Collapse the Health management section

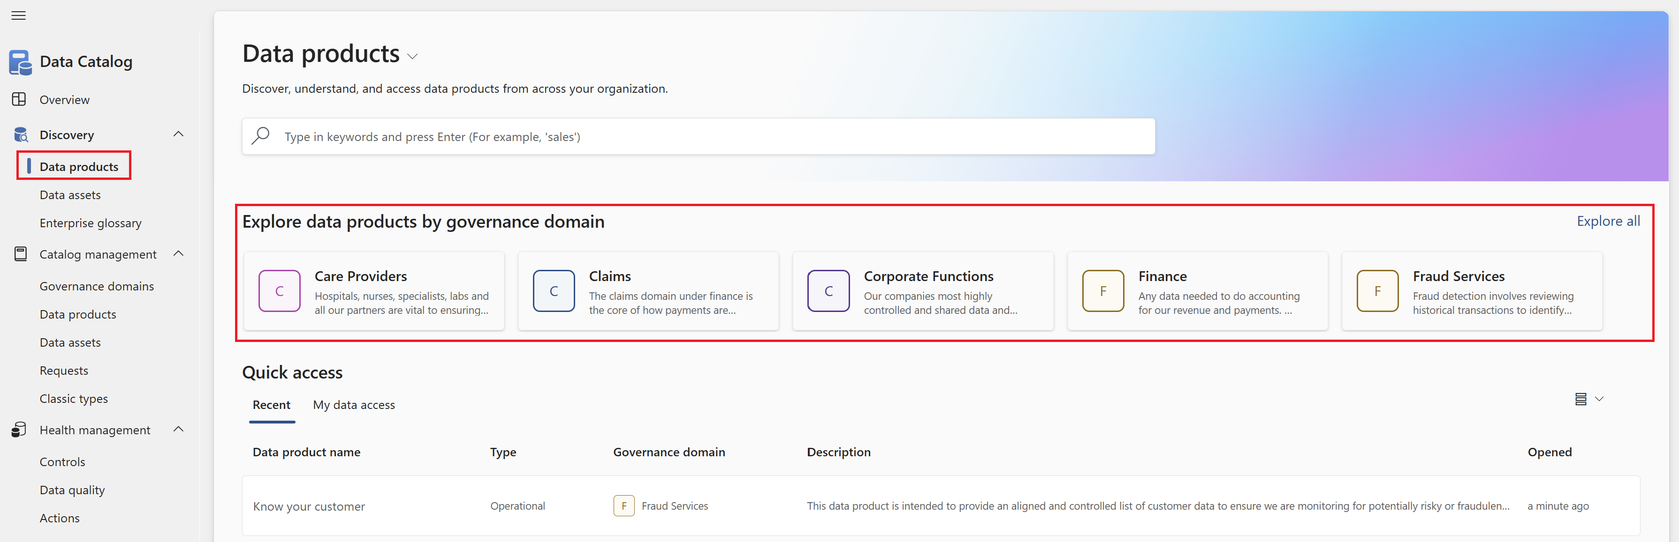[x=179, y=430]
